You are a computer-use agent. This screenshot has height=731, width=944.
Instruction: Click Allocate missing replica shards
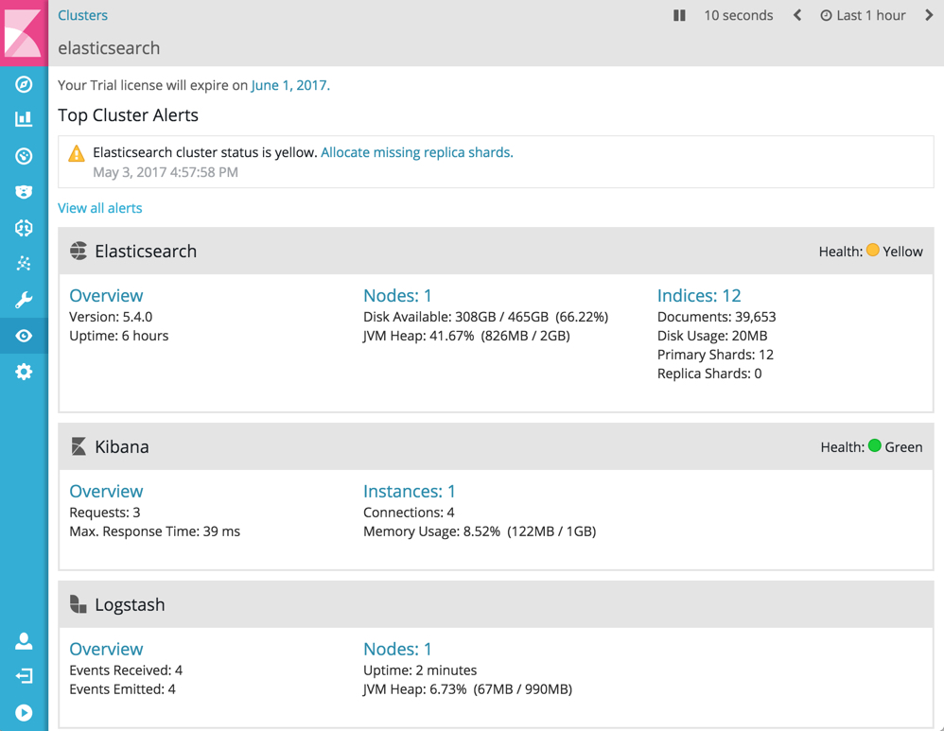(416, 152)
